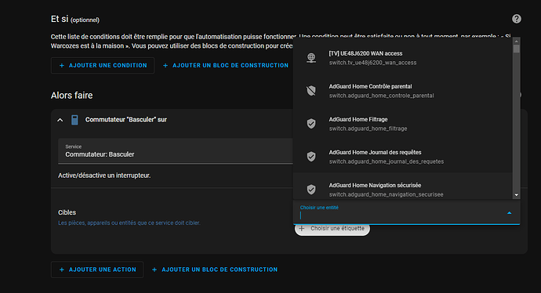Click the text 'Active/désactive un interrupteur.'
Image resolution: width=541 pixels, height=293 pixels.
point(104,175)
